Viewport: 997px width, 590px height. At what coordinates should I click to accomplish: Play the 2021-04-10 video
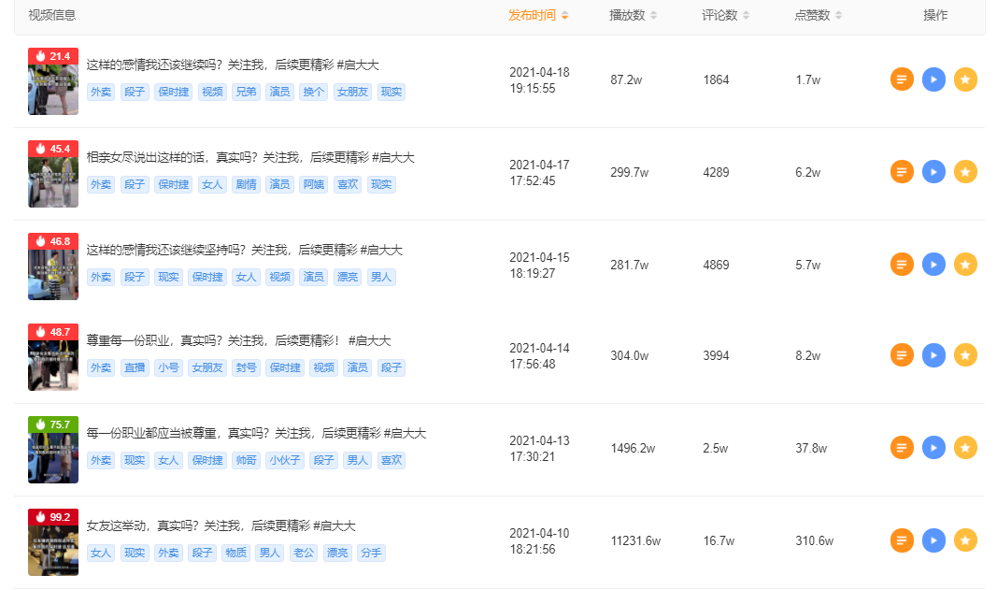tap(933, 540)
